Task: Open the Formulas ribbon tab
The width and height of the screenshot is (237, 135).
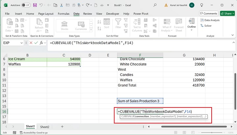Action: tap(64, 14)
